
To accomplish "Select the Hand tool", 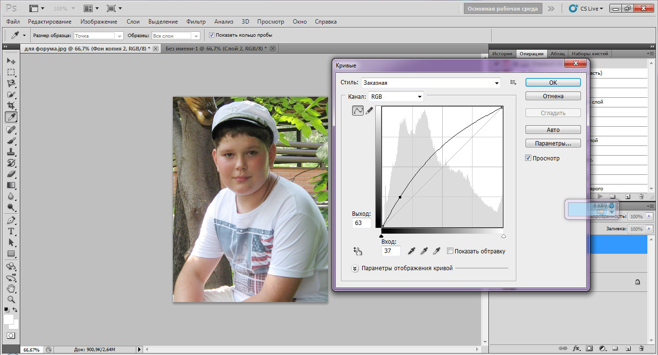I will 11,289.
